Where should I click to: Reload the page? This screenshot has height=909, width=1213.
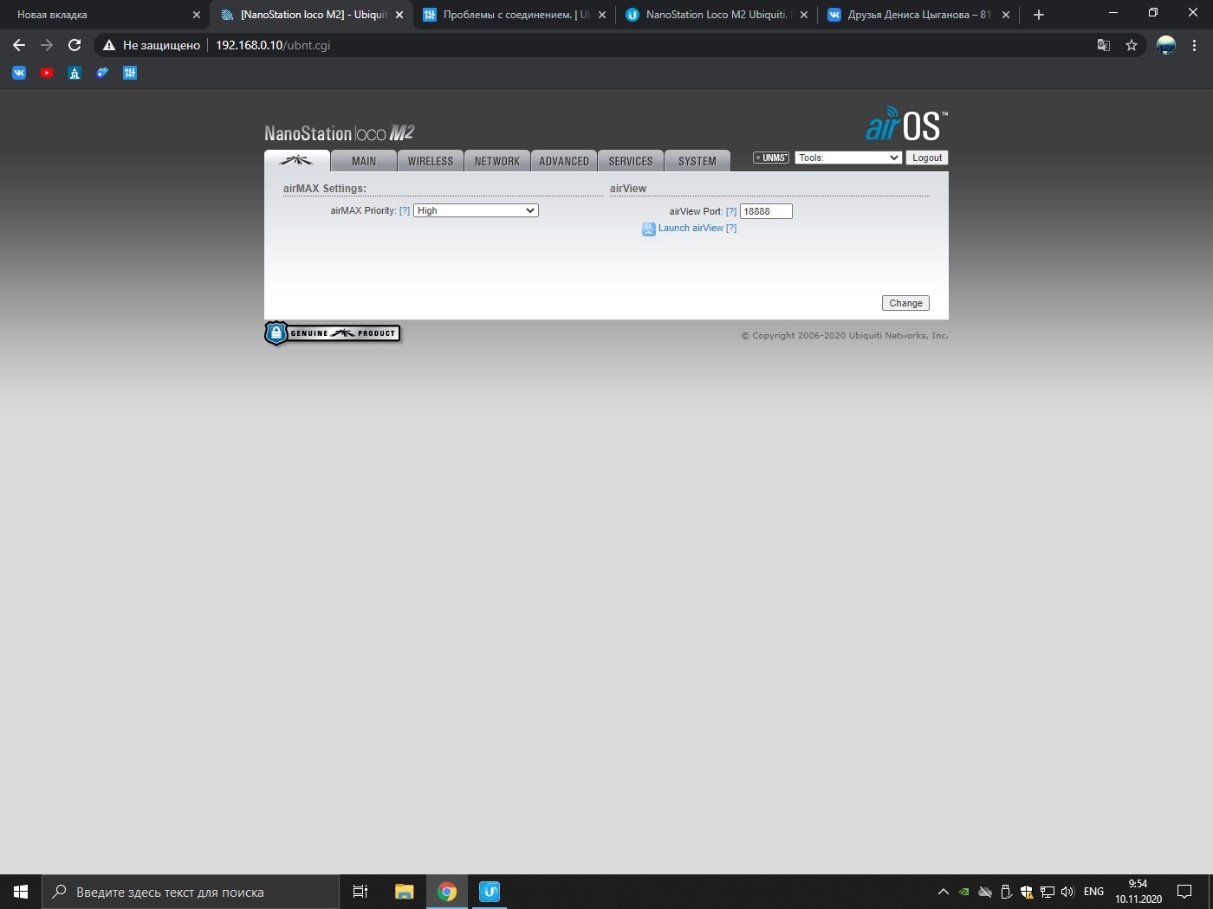[75, 45]
